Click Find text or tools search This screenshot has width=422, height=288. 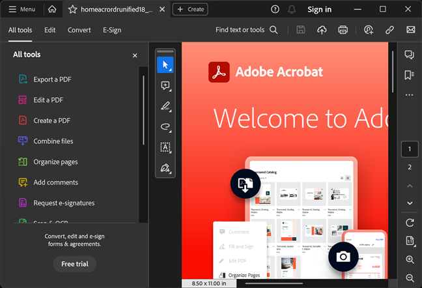click(240, 29)
